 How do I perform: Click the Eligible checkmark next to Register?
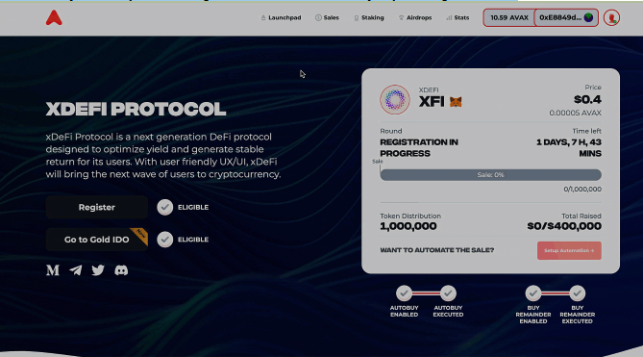click(x=165, y=207)
